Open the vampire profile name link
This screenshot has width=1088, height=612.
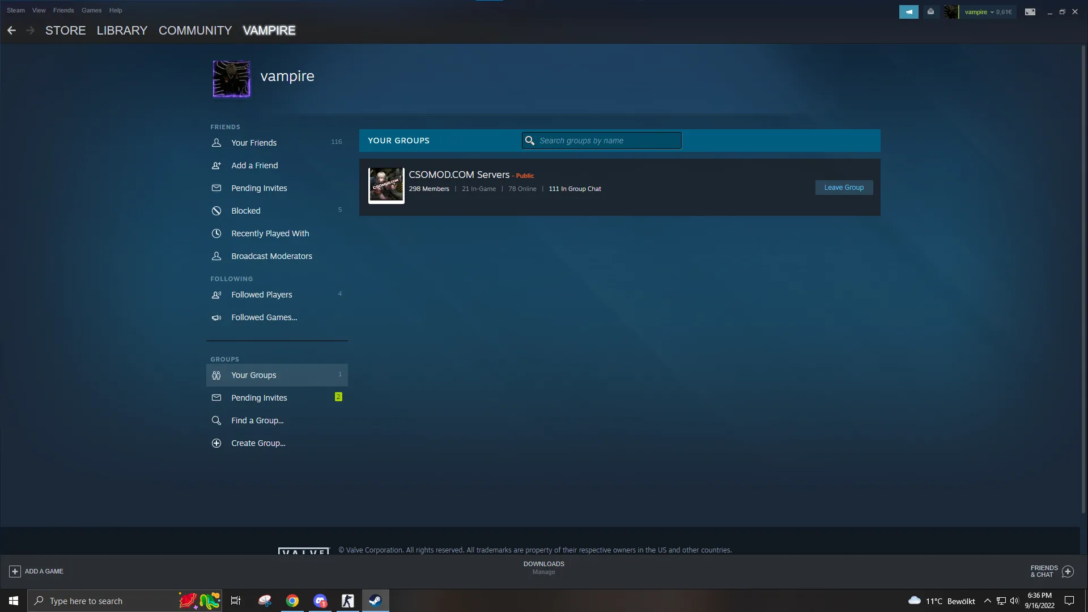pyautogui.click(x=287, y=76)
